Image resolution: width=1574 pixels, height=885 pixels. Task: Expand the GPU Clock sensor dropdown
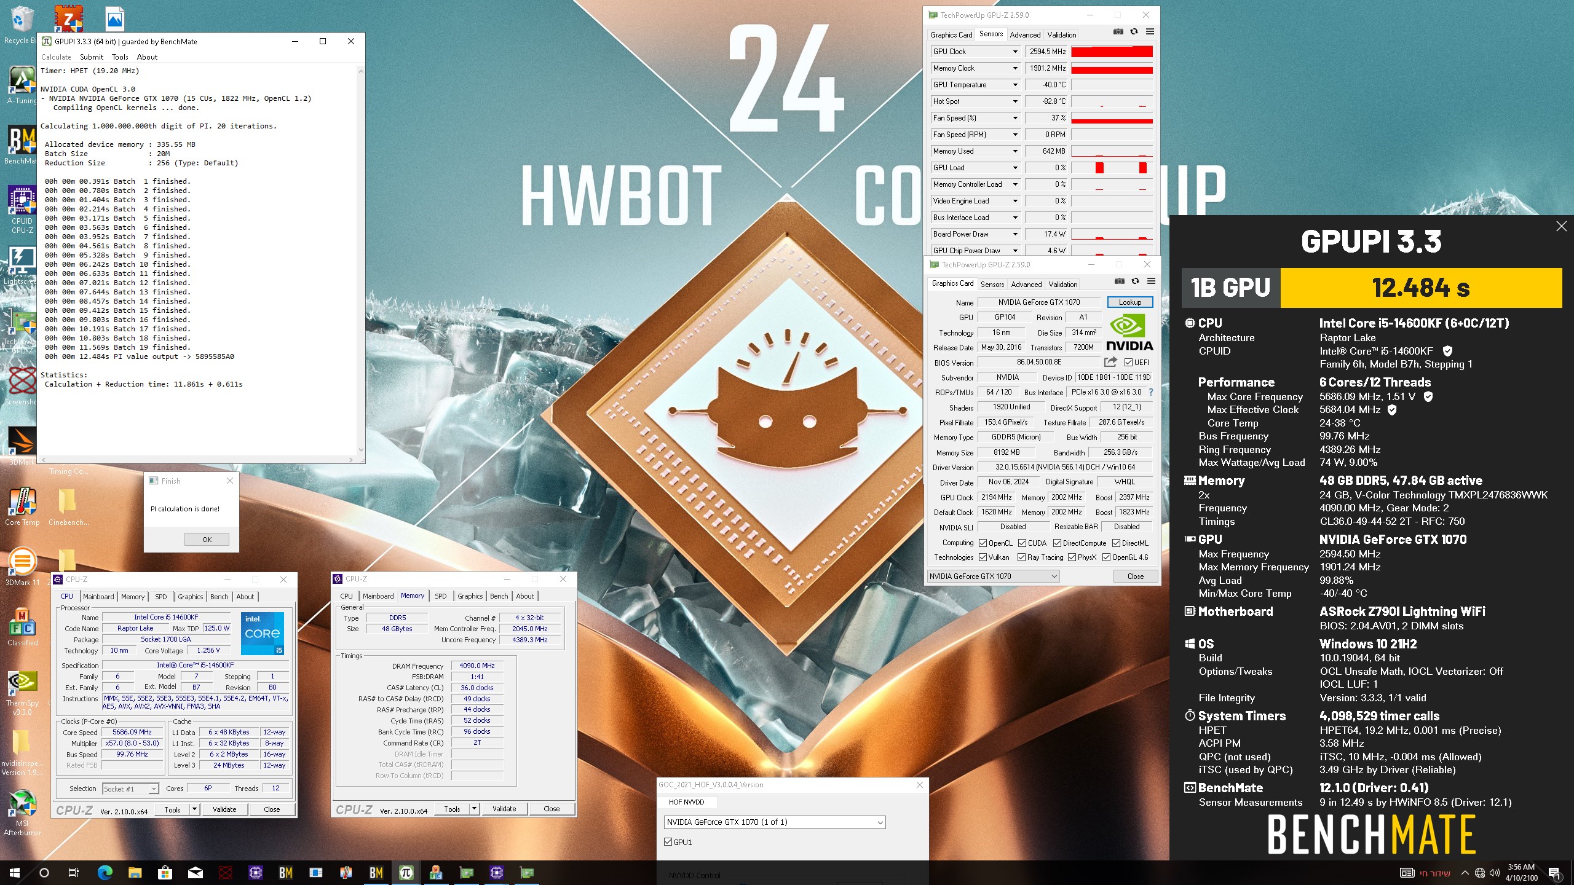(1015, 52)
